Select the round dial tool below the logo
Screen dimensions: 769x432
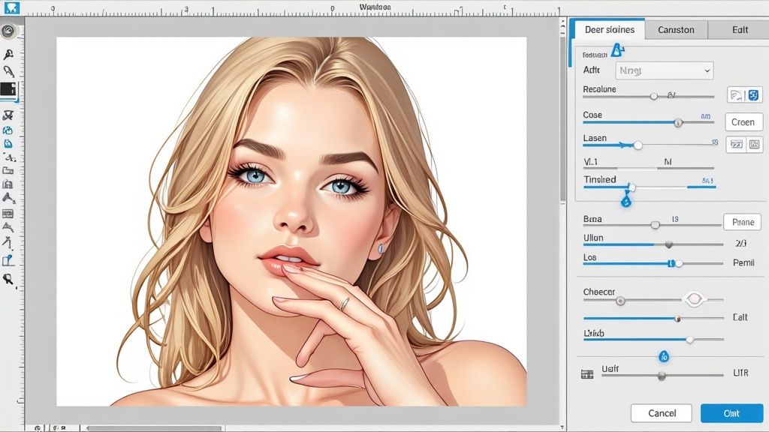tap(8, 31)
